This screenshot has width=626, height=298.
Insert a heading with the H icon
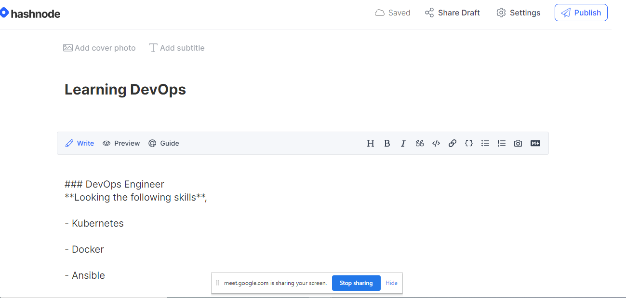pyautogui.click(x=371, y=143)
